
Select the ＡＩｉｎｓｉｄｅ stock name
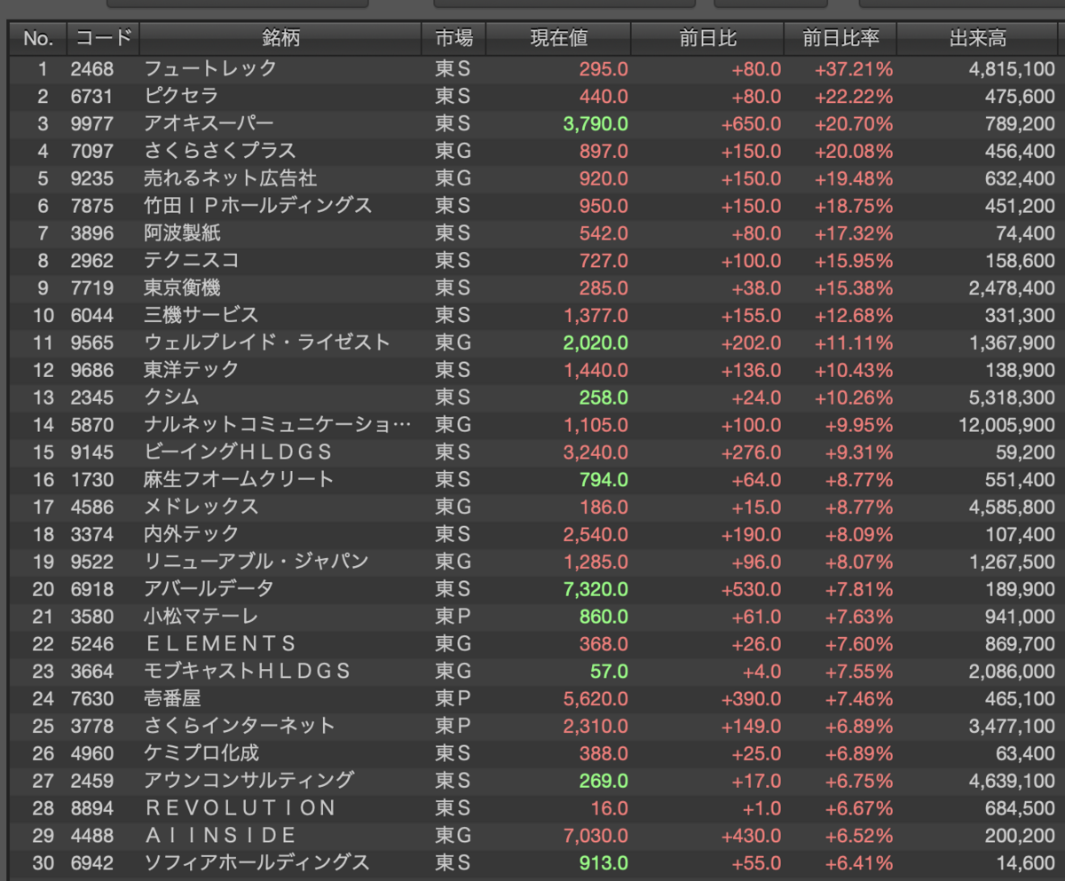(x=220, y=836)
